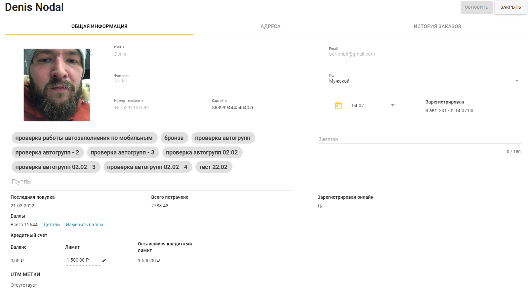The image size is (531, 296).
Task: Click the yellow calendar birthday icon
Action: click(338, 106)
